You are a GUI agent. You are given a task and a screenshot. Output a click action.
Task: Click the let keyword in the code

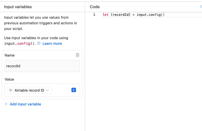tap(106, 15)
